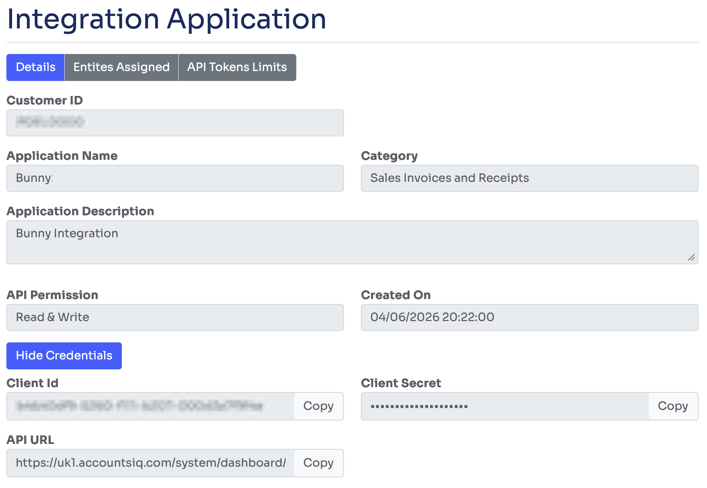This screenshot has height=488, width=707.
Task: Click the Client Secret label
Action: (401, 383)
